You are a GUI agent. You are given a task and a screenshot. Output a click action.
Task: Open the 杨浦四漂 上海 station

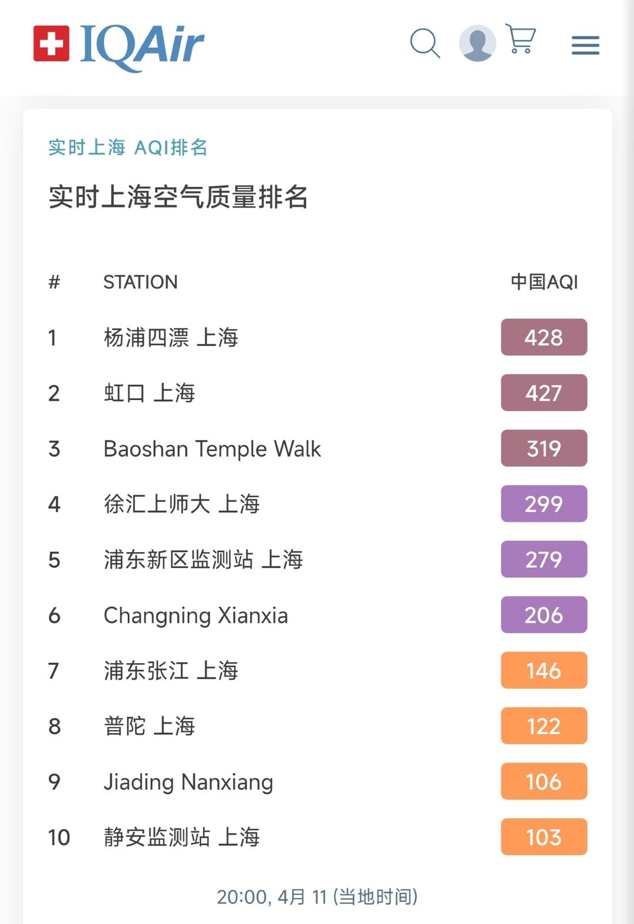[171, 338]
